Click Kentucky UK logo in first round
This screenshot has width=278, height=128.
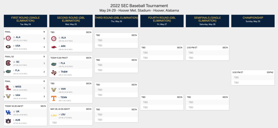click(x=8, y=113)
